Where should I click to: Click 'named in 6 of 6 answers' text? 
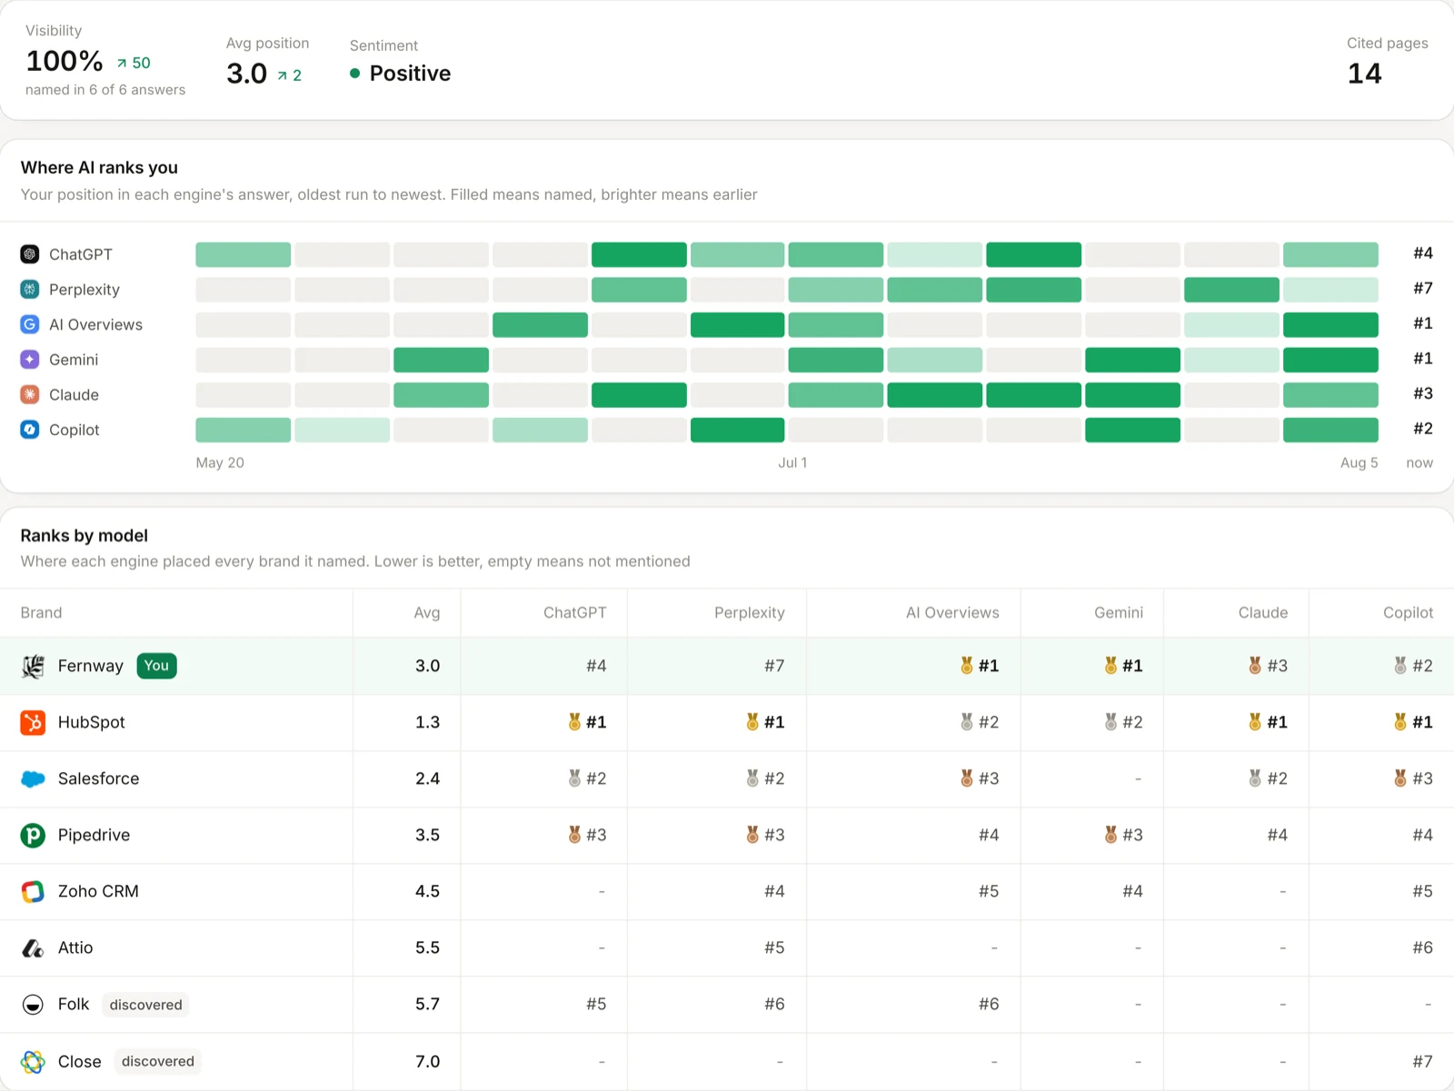pos(105,90)
